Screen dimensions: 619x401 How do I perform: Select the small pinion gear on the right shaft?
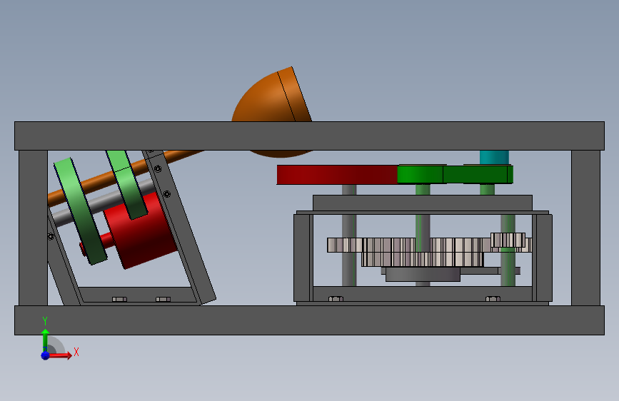tap(508, 240)
